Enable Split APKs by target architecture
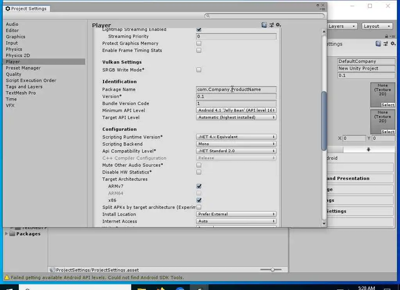The width and height of the screenshot is (400, 290). click(199, 207)
